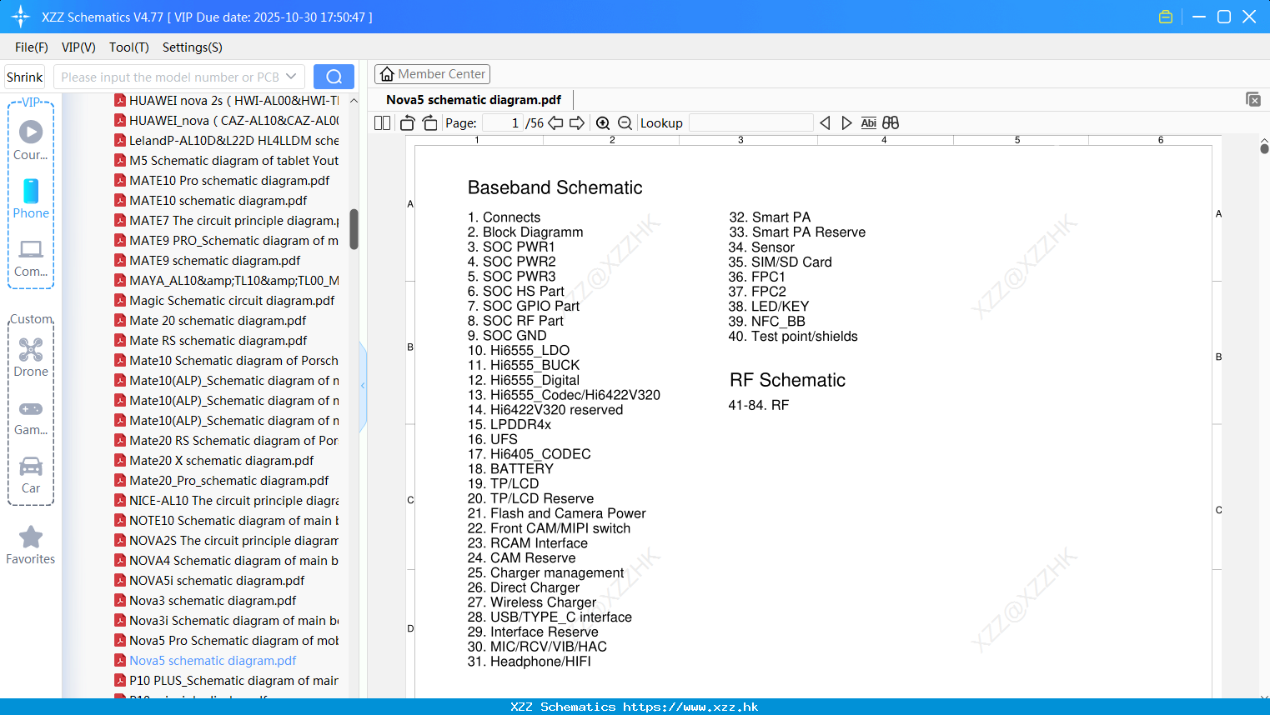Rotate page counterclockwise icon

[x=407, y=123]
